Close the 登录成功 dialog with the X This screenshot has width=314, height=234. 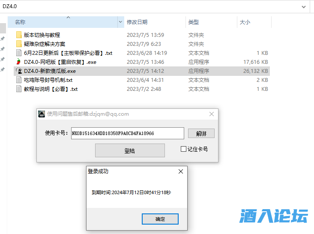(181, 171)
